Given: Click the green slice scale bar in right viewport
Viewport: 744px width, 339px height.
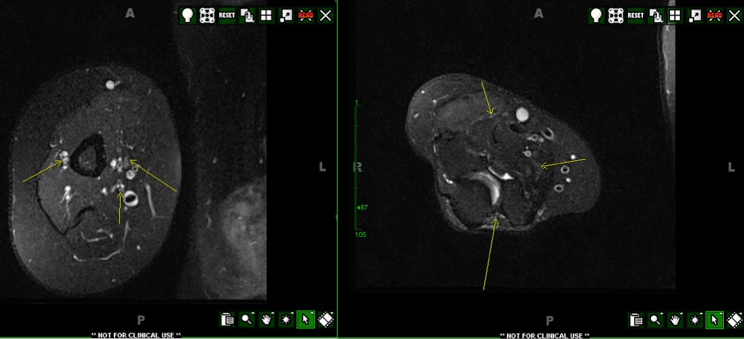Looking at the screenshot, I should (356, 168).
